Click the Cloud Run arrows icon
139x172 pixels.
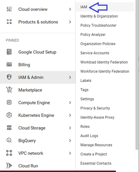[x=9, y=166]
